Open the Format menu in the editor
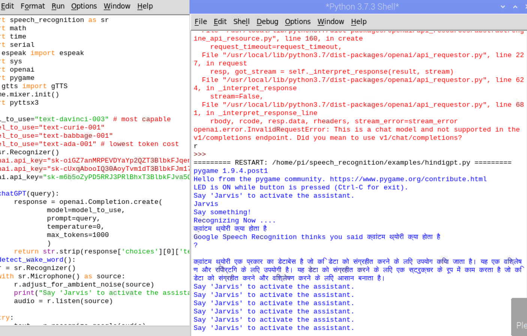Viewport: 527px width, 336px height. pyautogui.click(x=33, y=6)
